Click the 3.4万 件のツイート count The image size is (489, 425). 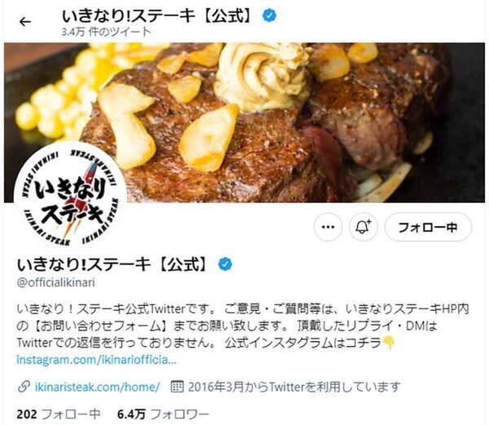click(x=106, y=32)
